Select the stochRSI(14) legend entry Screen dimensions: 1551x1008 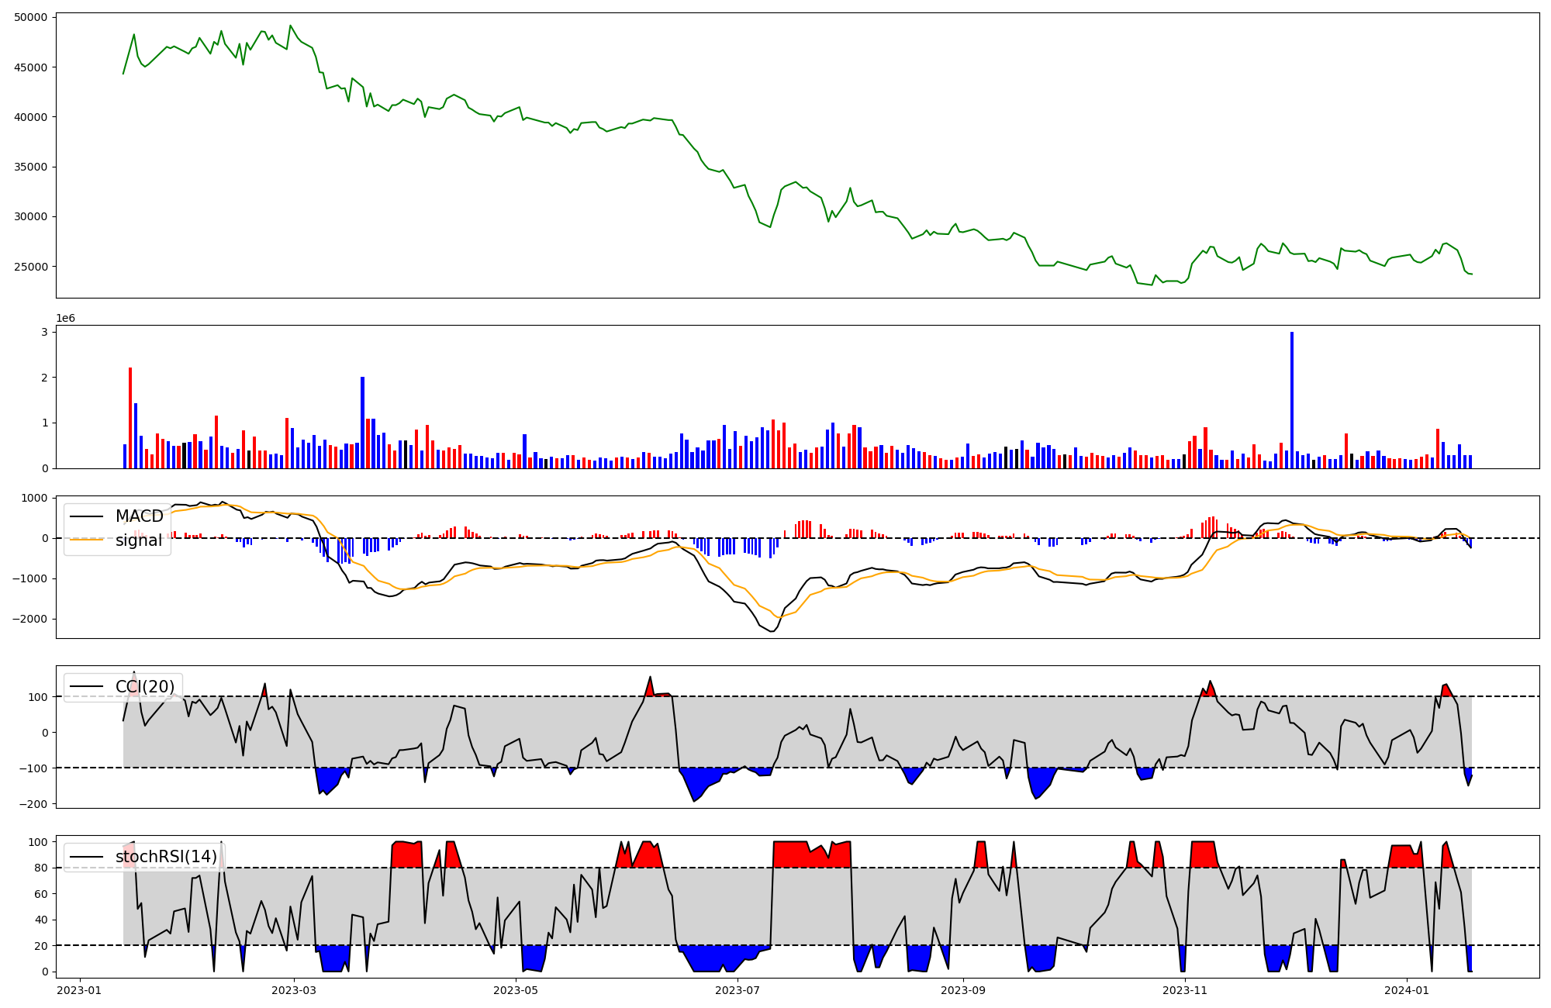tap(166, 856)
